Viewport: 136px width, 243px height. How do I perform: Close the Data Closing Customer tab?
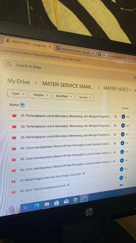pos(129,58)
